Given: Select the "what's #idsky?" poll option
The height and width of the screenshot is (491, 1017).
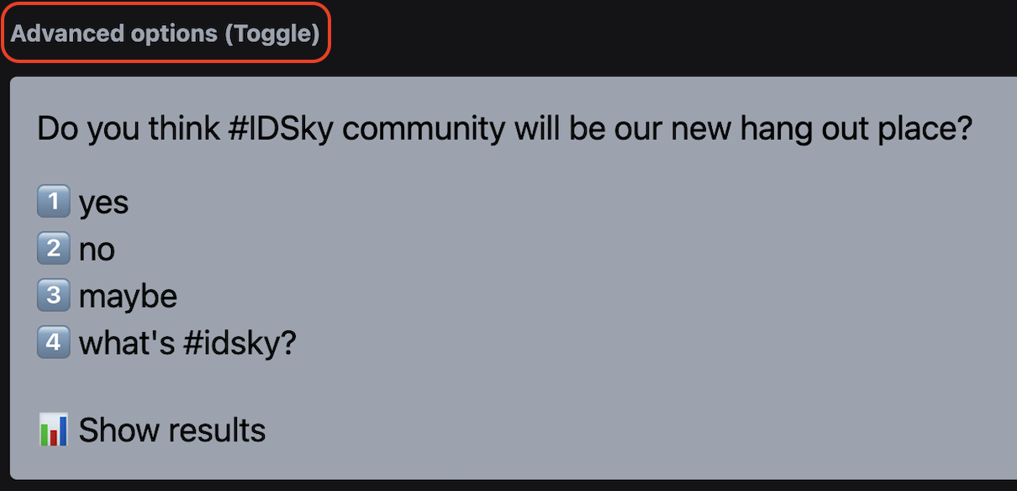Looking at the screenshot, I should [187, 344].
